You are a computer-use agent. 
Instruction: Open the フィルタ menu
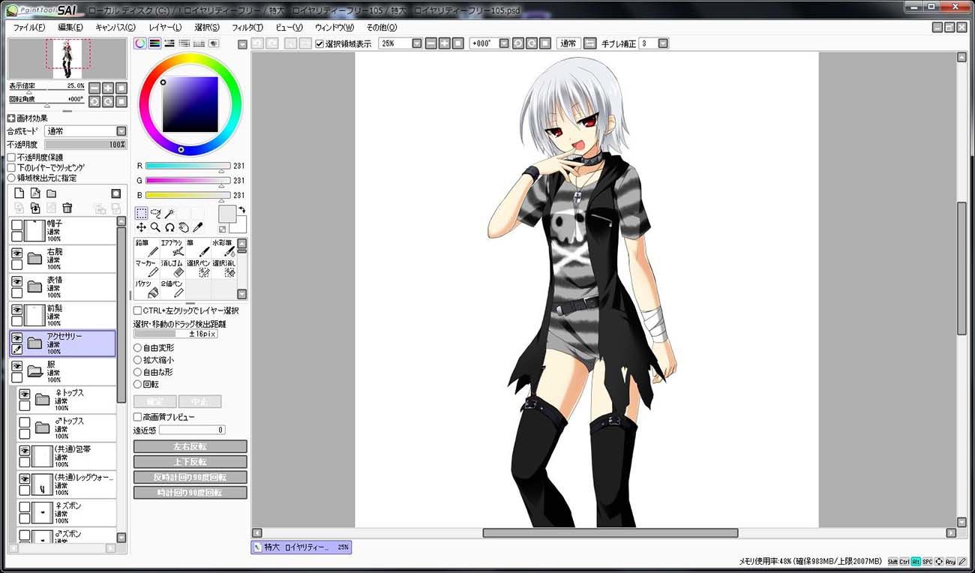tap(247, 27)
